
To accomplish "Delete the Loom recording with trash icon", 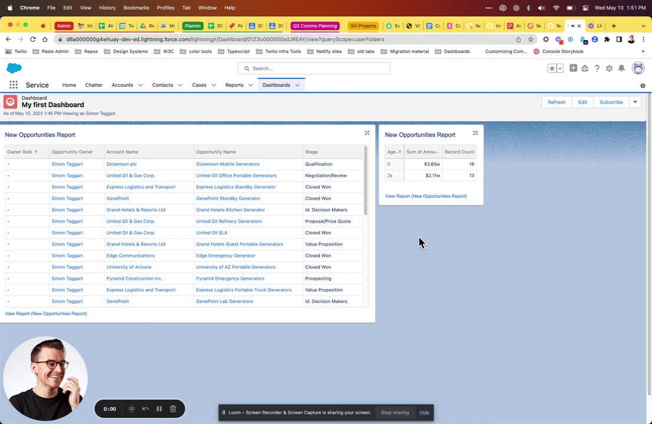I will (x=173, y=409).
